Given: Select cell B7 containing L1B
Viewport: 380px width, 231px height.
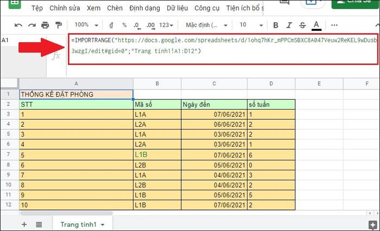Looking at the screenshot, I should 157,155.
